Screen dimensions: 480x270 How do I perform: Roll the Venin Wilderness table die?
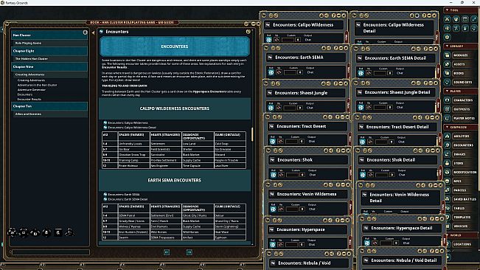point(273,209)
